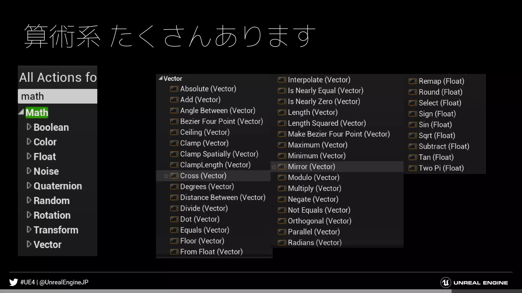
Task: Toggle favorite star next to Cross (Vector)
Action: [x=166, y=176]
